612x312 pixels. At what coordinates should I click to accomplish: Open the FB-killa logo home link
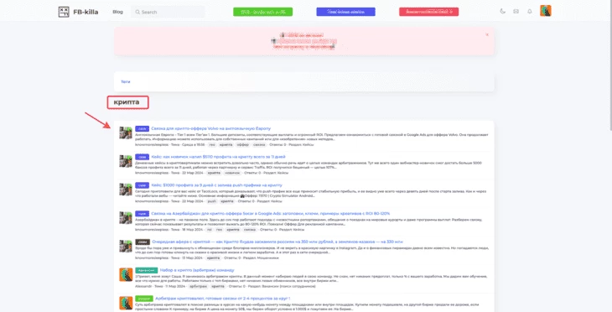(78, 12)
